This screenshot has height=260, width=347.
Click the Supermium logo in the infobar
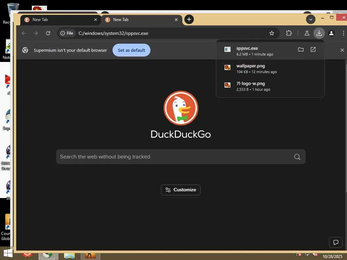25,50
